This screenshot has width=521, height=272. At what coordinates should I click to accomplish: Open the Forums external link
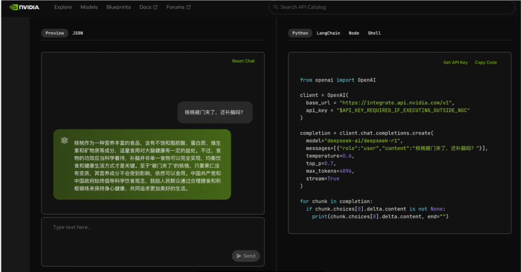click(178, 7)
